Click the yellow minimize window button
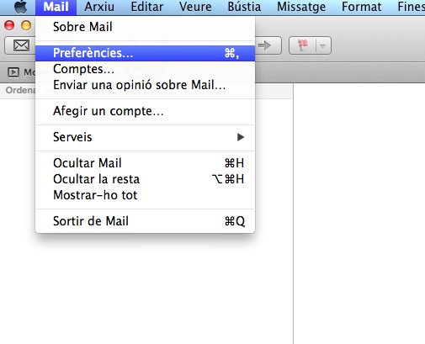425x344 pixels. point(26,25)
